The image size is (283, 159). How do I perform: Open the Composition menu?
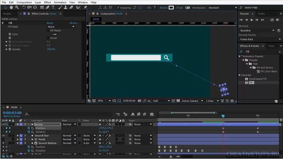tap(24, 2)
